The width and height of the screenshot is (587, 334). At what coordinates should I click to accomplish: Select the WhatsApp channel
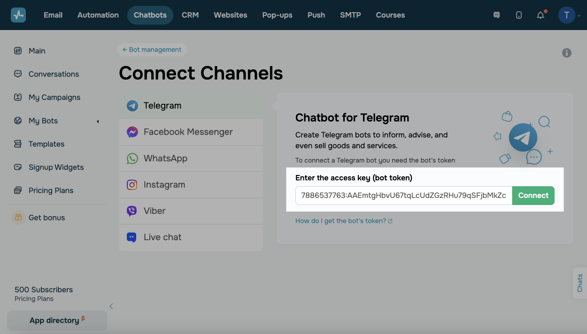(x=165, y=158)
